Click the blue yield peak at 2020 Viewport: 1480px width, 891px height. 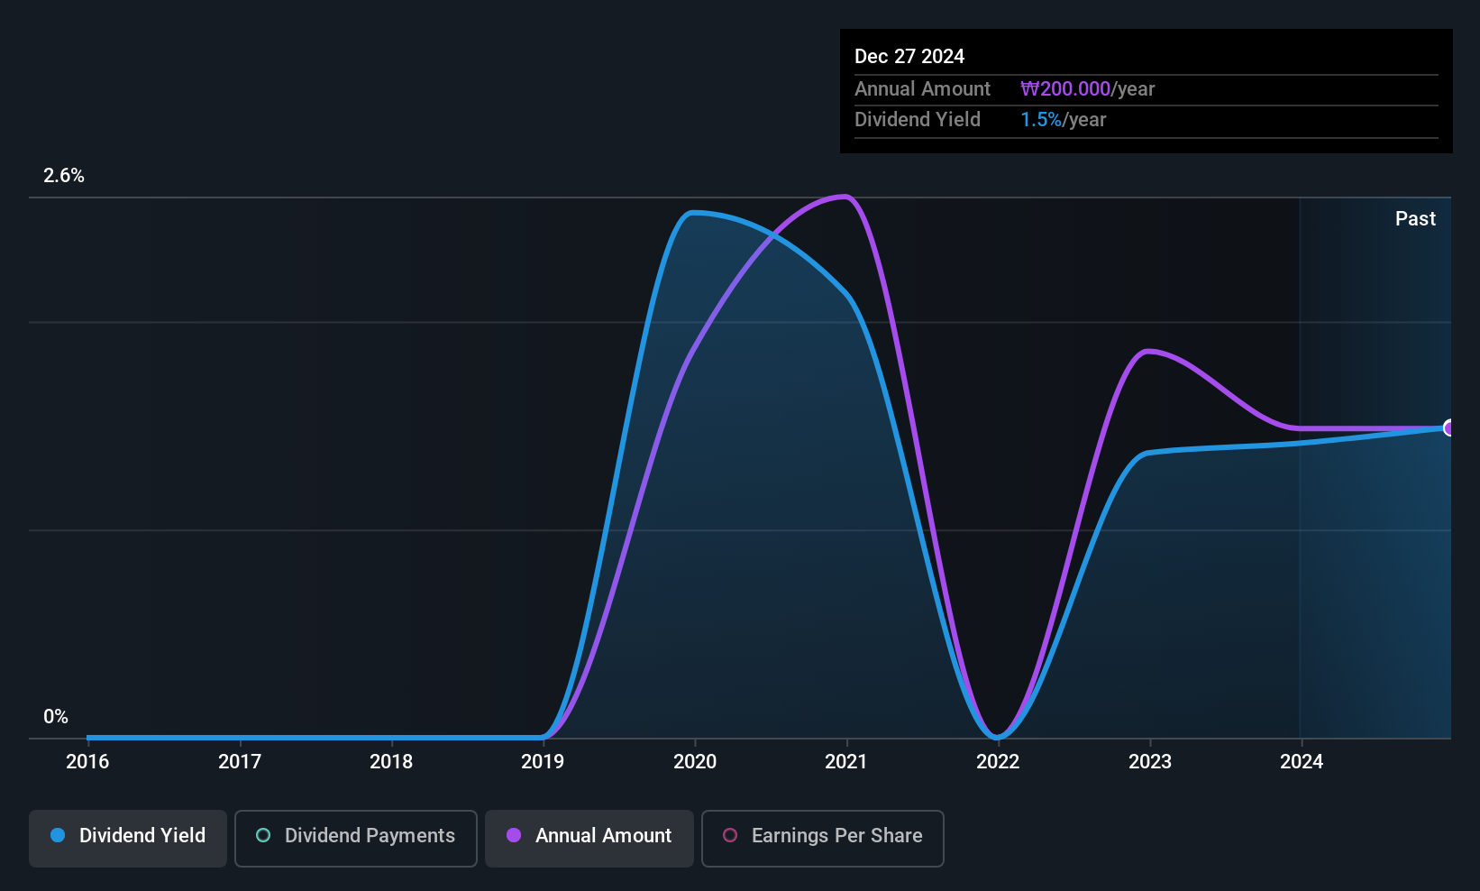[693, 214]
